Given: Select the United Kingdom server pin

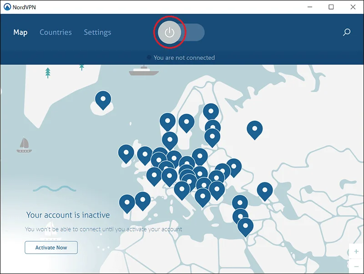Looking at the screenshot, I should 145,155.
